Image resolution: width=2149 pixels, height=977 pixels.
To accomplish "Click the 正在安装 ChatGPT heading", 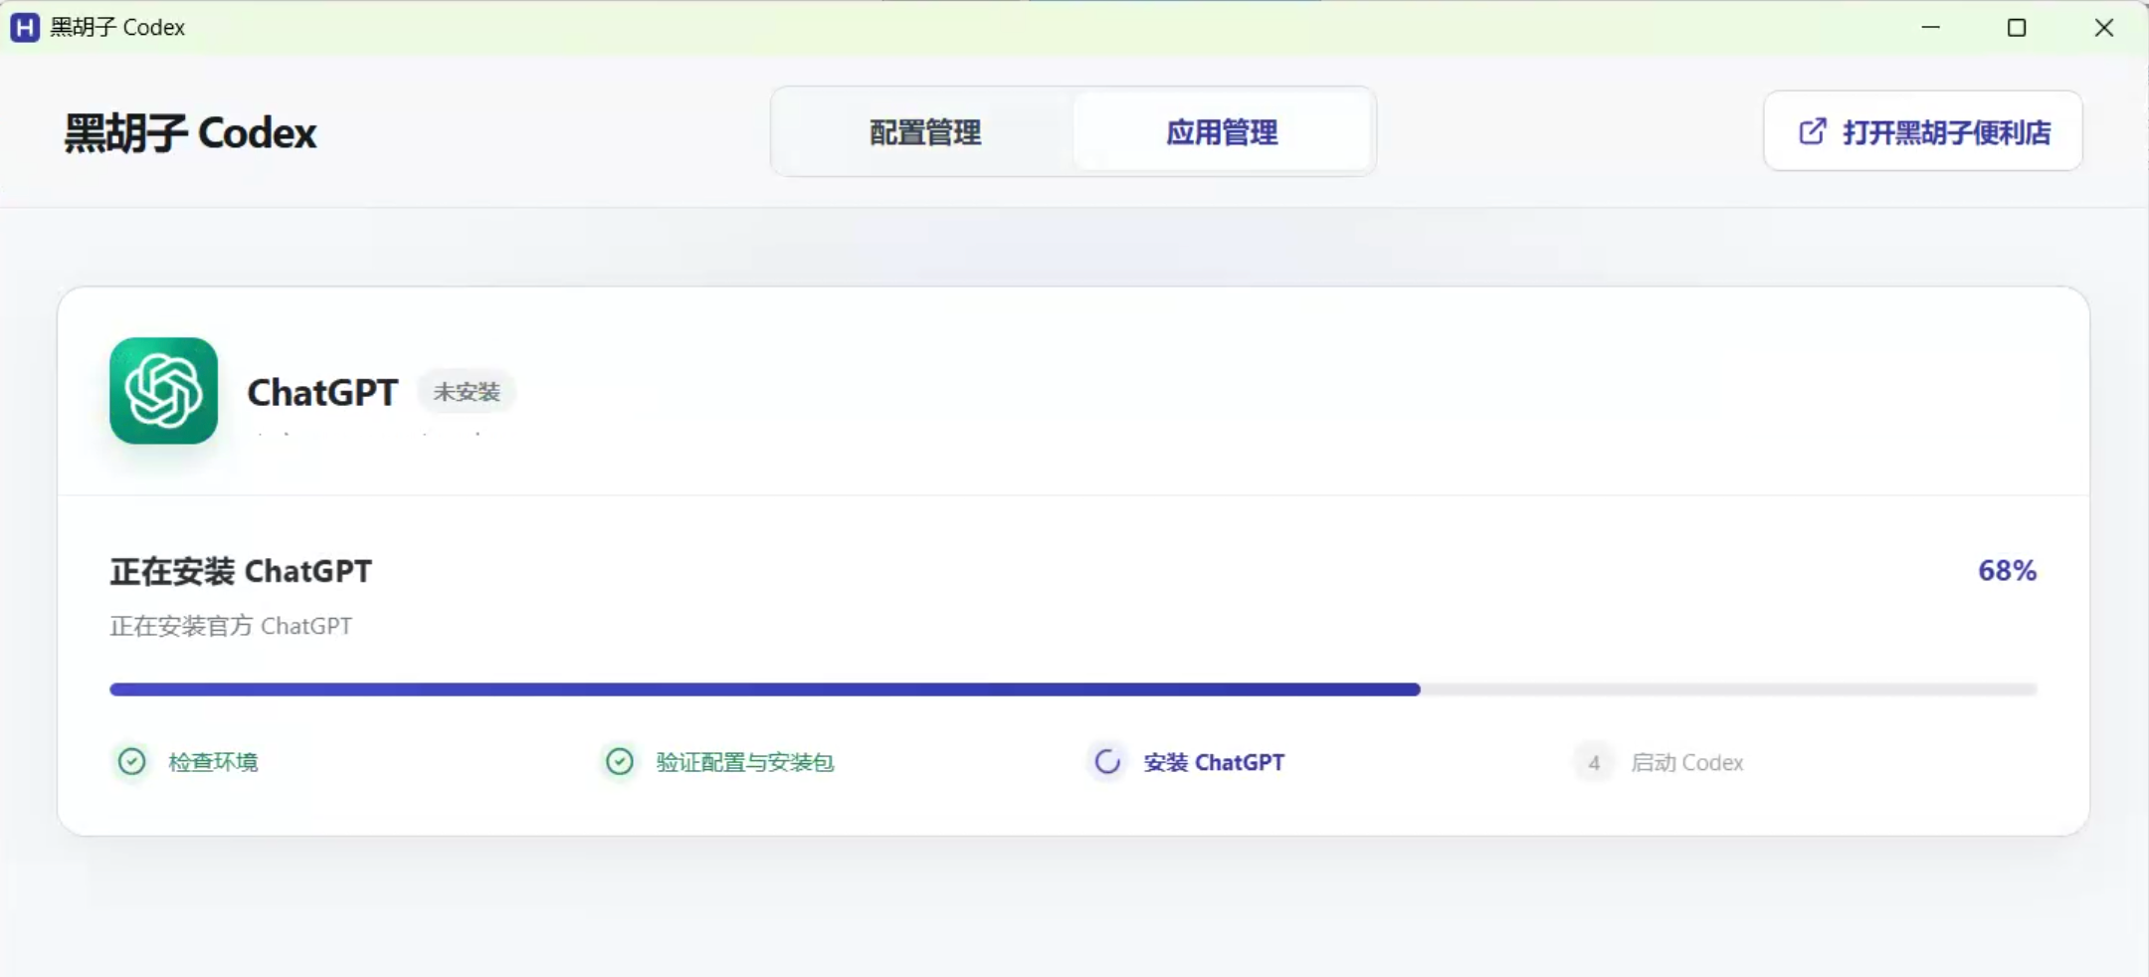I will (241, 571).
